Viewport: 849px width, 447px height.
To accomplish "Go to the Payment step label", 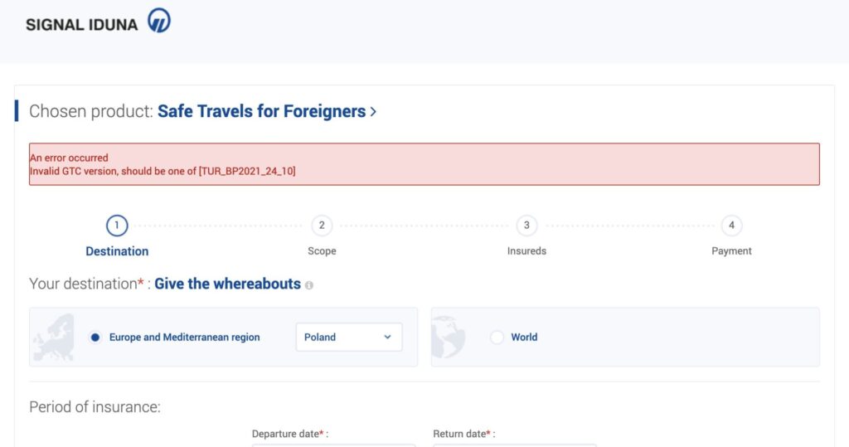I will 731,250.
